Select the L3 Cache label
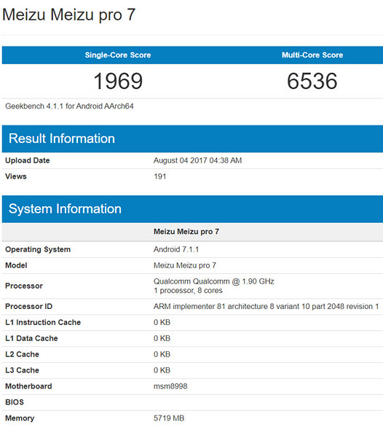The width and height of the screenshot is (383, 430). pos(22,370)
